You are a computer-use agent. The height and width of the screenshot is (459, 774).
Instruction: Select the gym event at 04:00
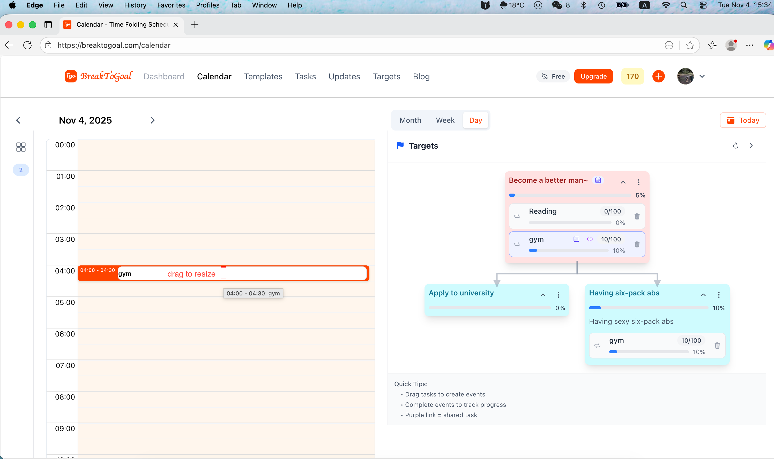223,273
